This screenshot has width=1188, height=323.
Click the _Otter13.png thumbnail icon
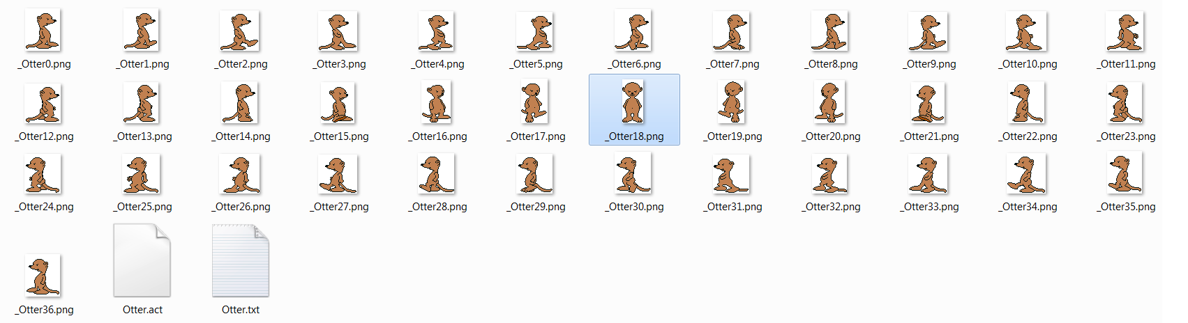142,103
